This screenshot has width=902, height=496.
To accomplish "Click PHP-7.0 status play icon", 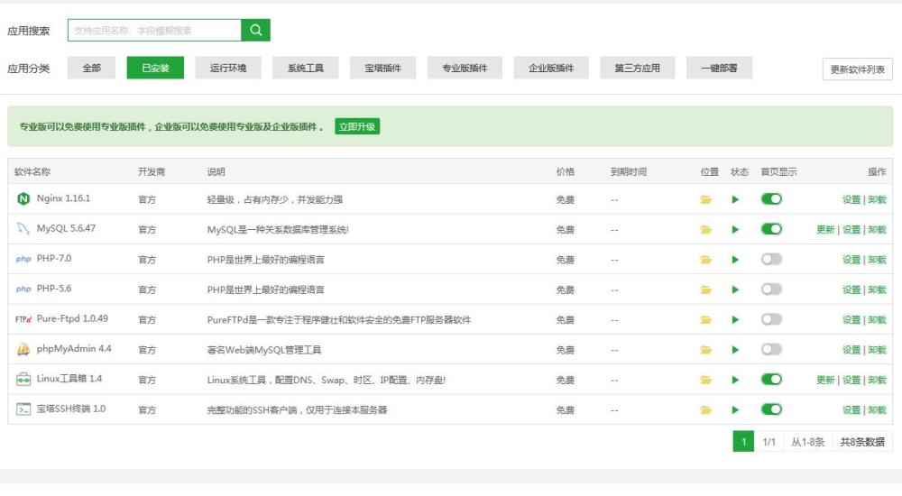I will click(x=735, y=260).
